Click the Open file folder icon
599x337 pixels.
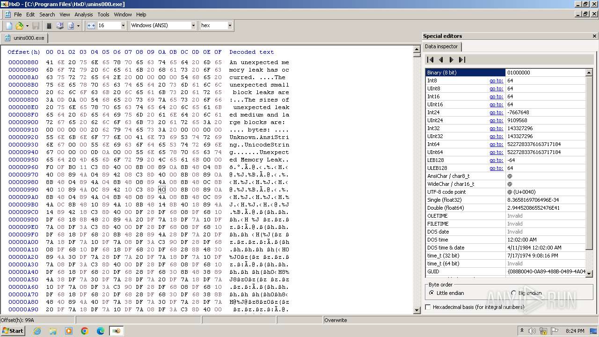pyautogui.click(x=20, y=26)
